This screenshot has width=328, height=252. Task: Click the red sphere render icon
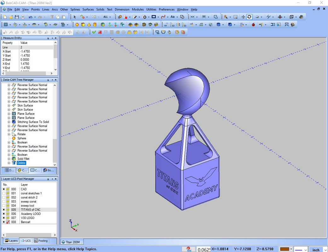tap(253, 25)
